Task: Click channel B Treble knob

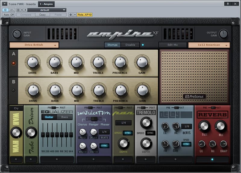Action: [99, 91]
